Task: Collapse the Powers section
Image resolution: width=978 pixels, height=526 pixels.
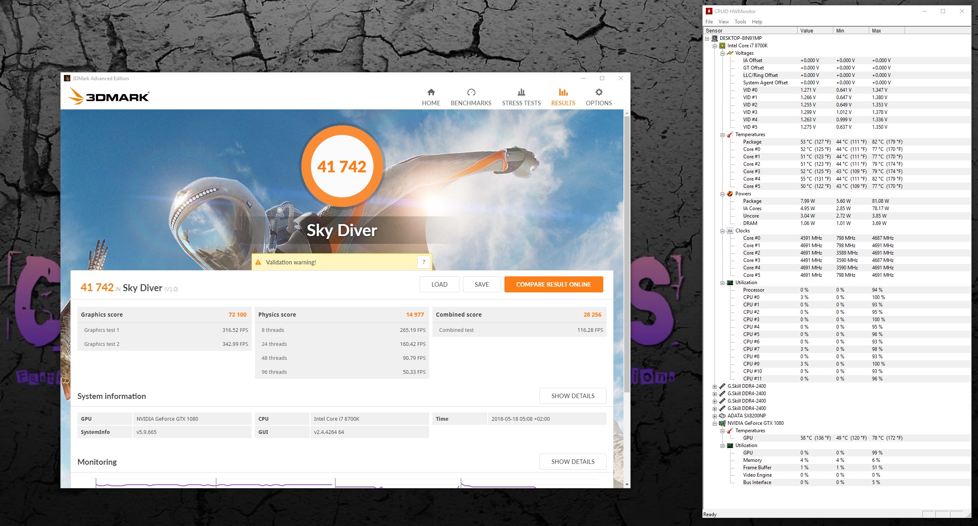Action: click(x=722, y=194)
